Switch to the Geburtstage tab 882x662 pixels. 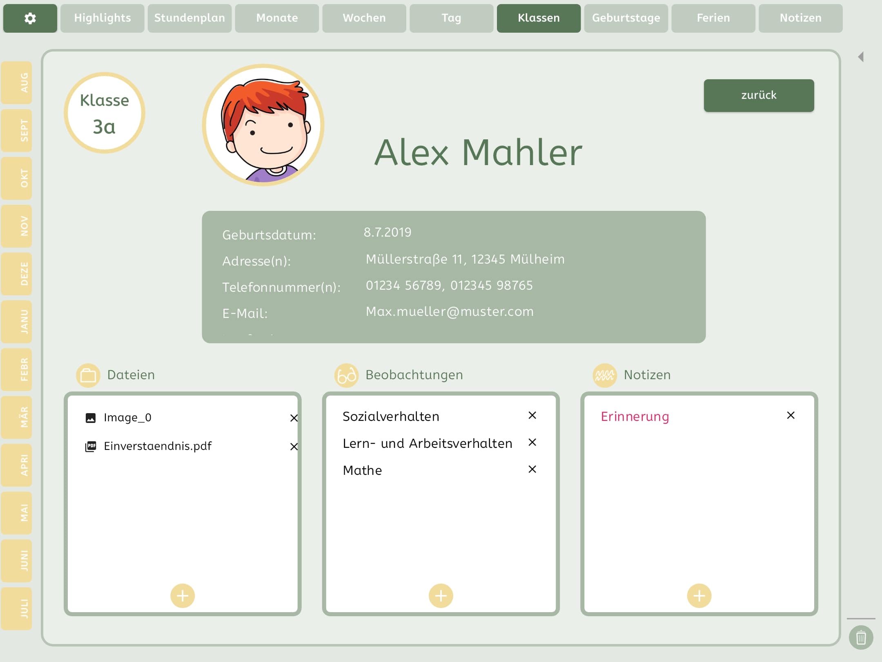click(626, 18)
